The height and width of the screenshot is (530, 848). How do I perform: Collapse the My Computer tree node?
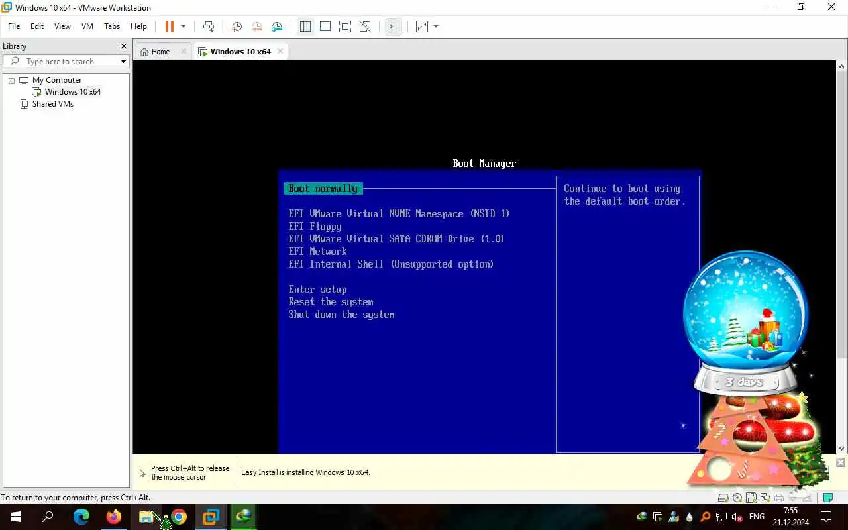pyautogui.click(x=11, y=80)
